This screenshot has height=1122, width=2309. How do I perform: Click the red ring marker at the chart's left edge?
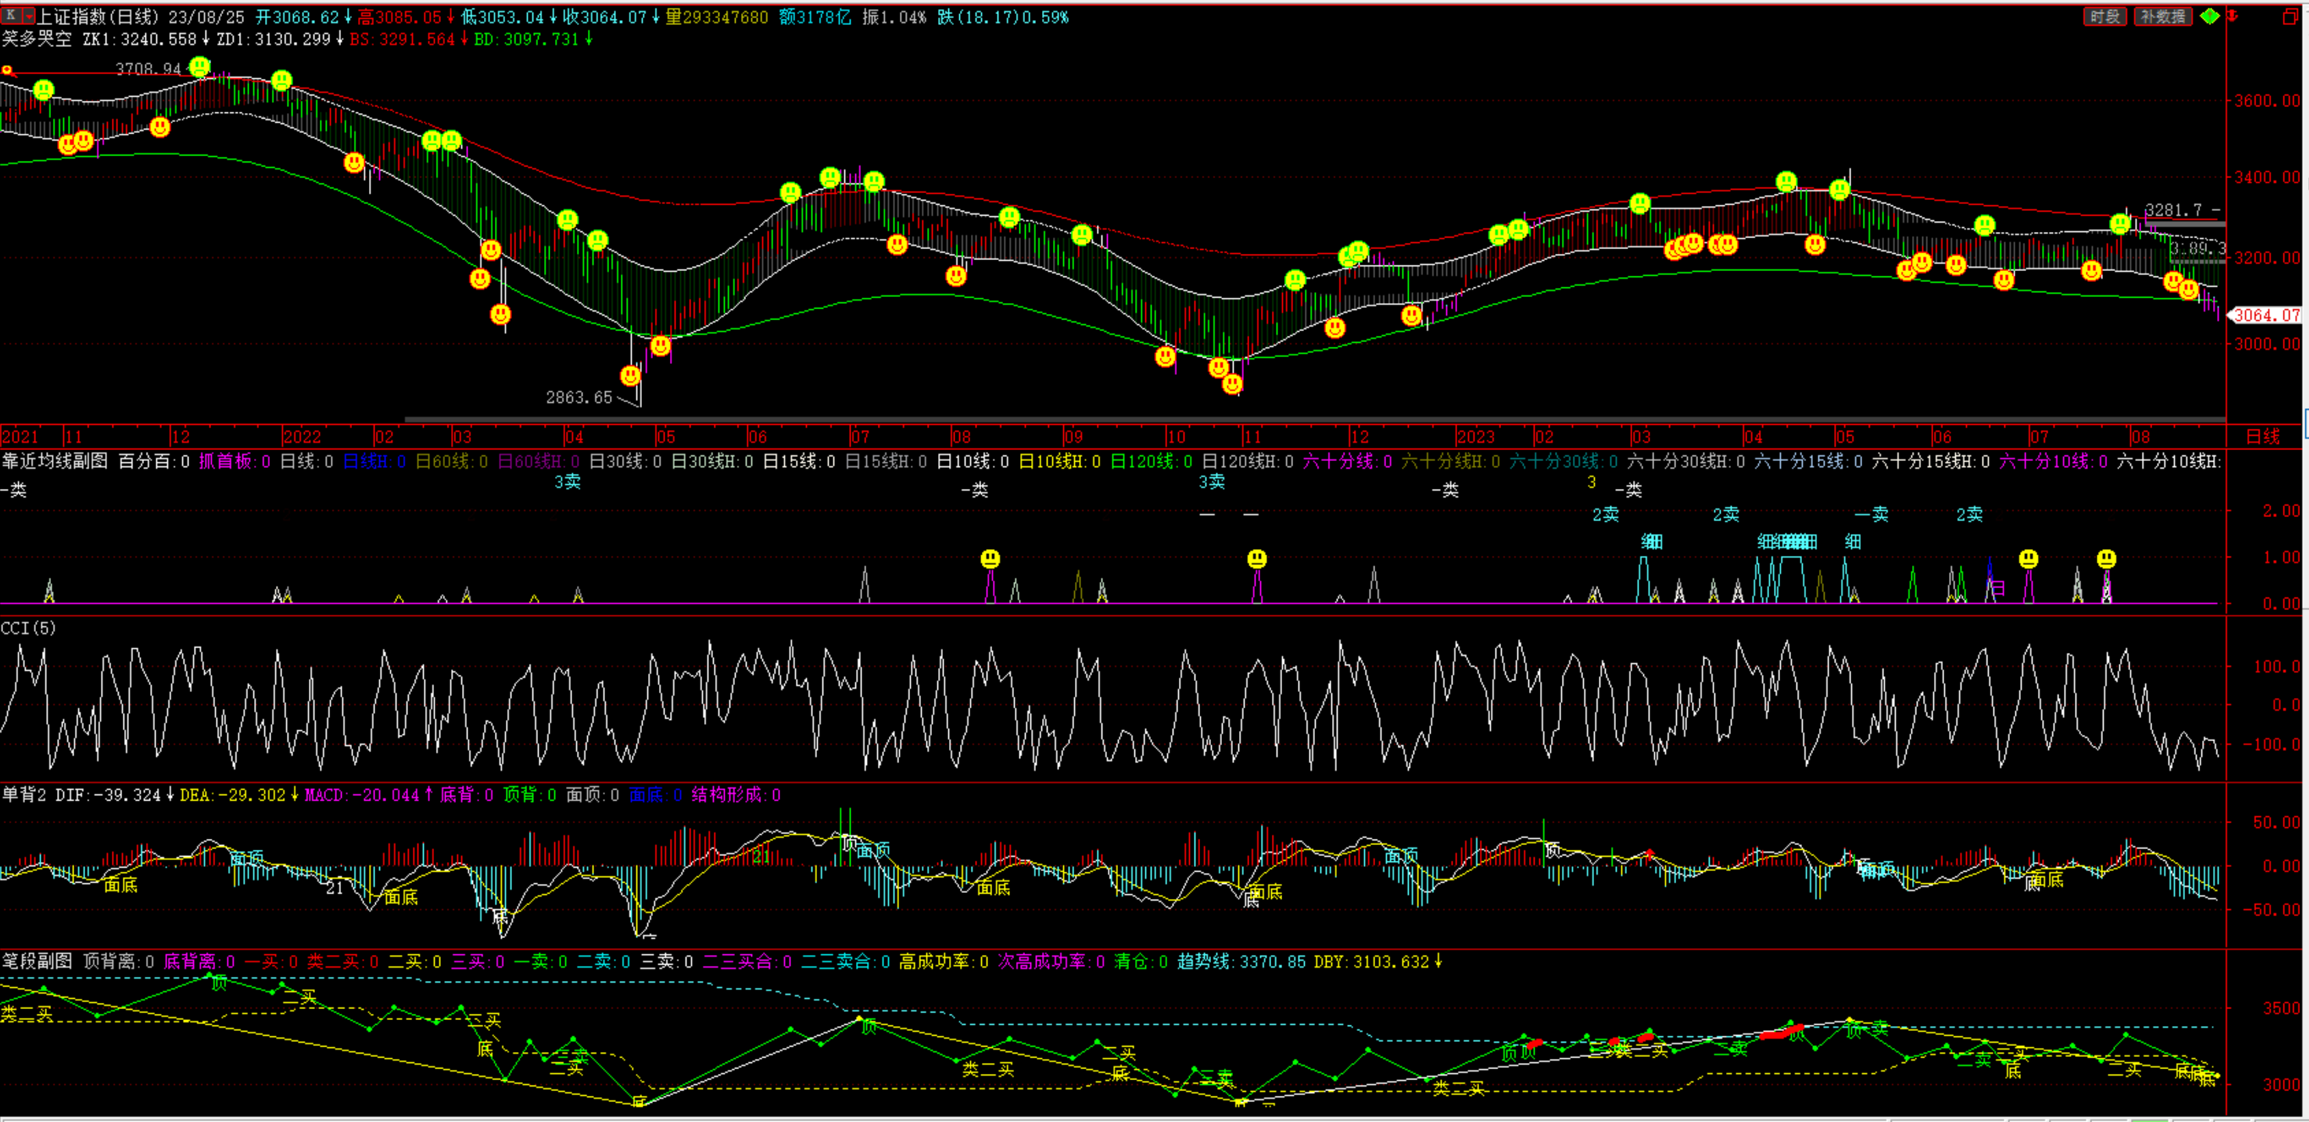click(x=7, y=70)
